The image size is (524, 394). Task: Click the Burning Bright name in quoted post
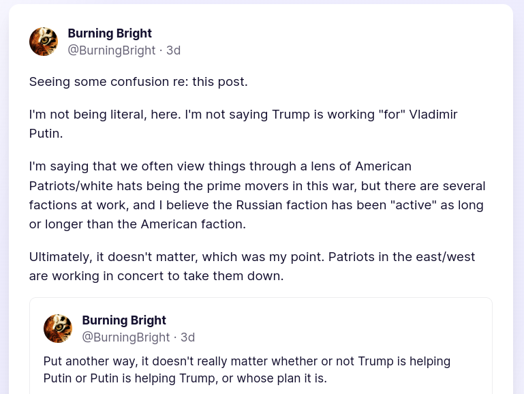[x=124, y=320]
